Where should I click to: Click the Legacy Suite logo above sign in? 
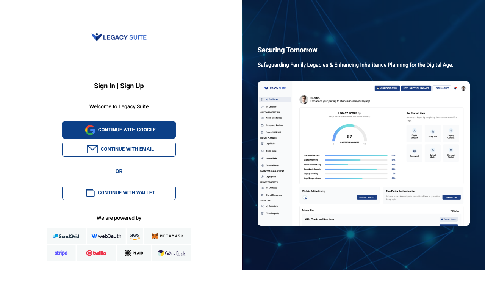[x=119, y=37]
